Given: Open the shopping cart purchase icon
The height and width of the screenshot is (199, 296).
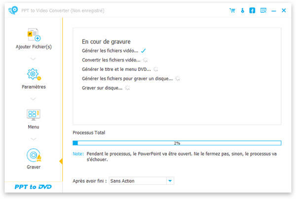Looking at the screenshot, I should point(232,10).
